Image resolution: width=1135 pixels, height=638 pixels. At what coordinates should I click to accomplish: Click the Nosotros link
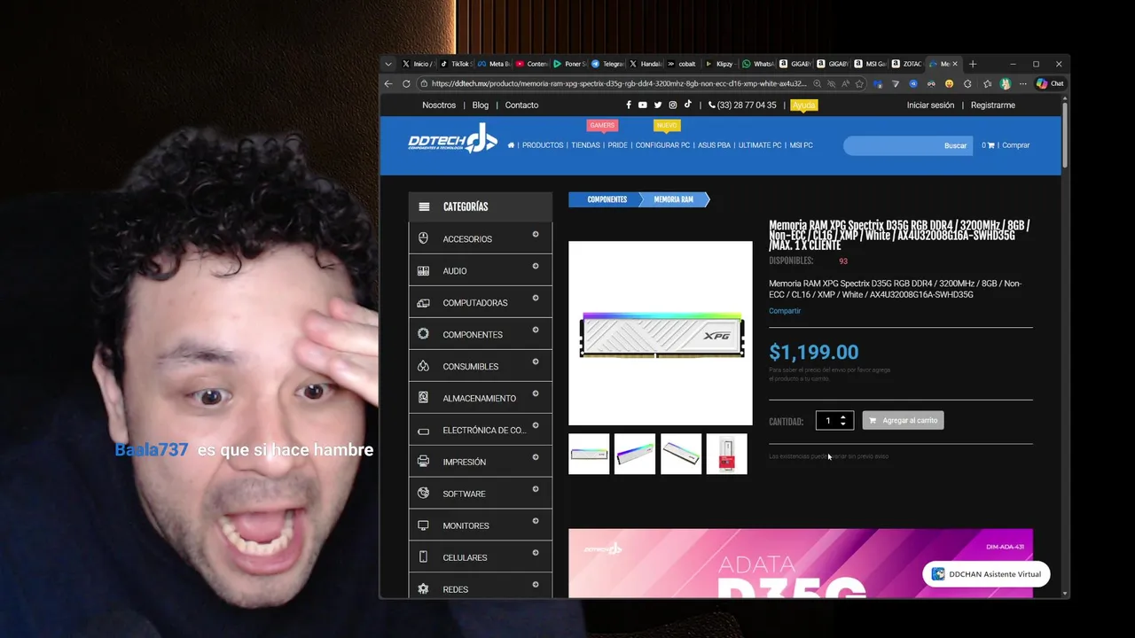(x=439, y=105)
